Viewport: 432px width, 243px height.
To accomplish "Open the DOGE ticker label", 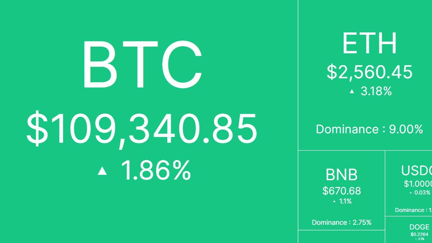I will click(419, 227).
